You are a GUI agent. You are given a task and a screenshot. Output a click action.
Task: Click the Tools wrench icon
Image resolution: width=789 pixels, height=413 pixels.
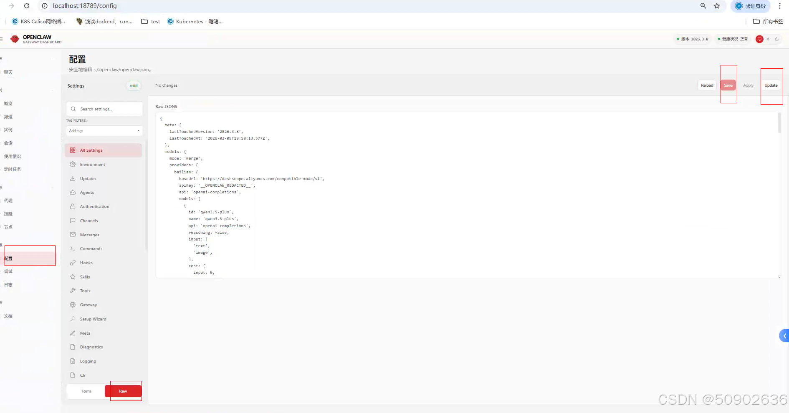point(73,290)
